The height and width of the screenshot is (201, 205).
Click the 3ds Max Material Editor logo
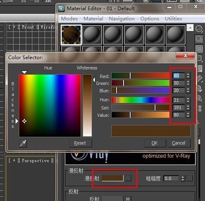[x=61, y=9]
